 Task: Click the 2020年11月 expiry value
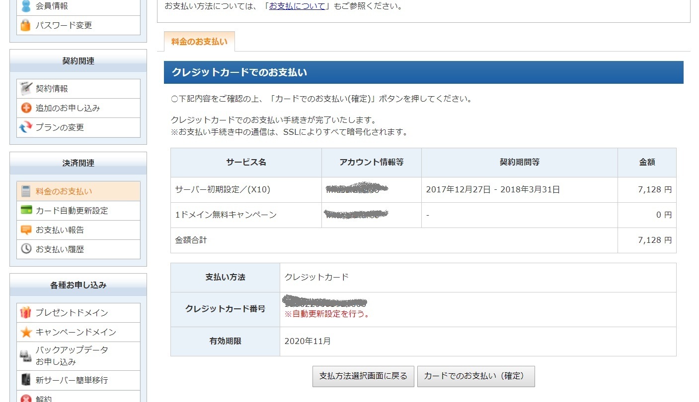click(x=308, y=341)
